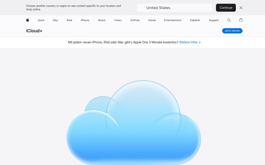The image size is (265, 165).
Task: Open AirPods navigation item
Action: (x=135, y=20)
